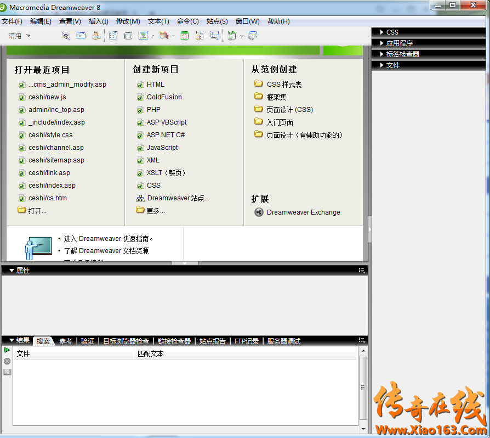Switch to the FTP记录 tab

click(247, 341)
